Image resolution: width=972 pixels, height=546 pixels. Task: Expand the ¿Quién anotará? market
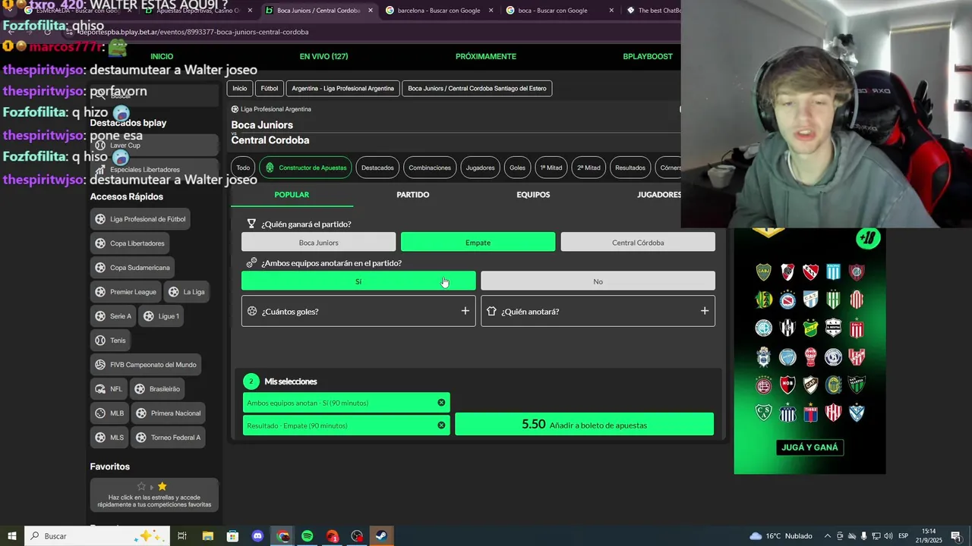point(598,311)
